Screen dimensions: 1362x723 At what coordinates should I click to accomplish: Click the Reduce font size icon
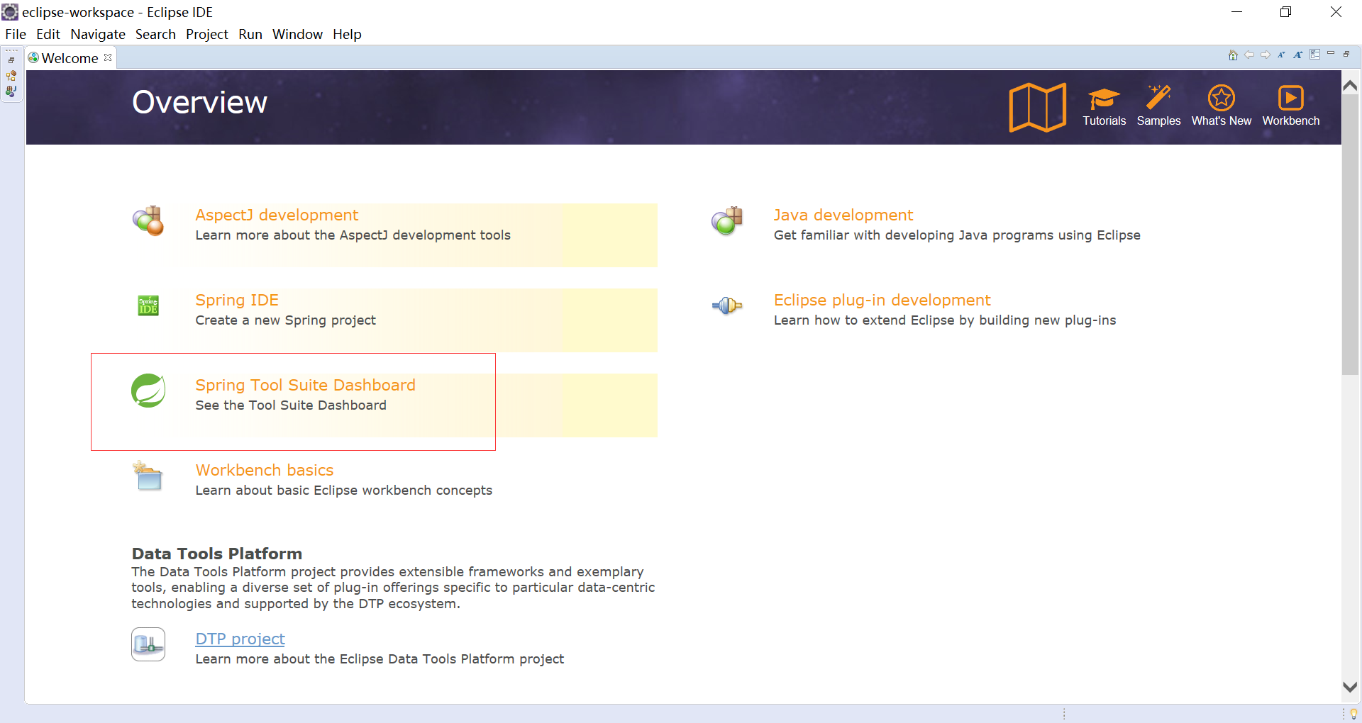1281,55
